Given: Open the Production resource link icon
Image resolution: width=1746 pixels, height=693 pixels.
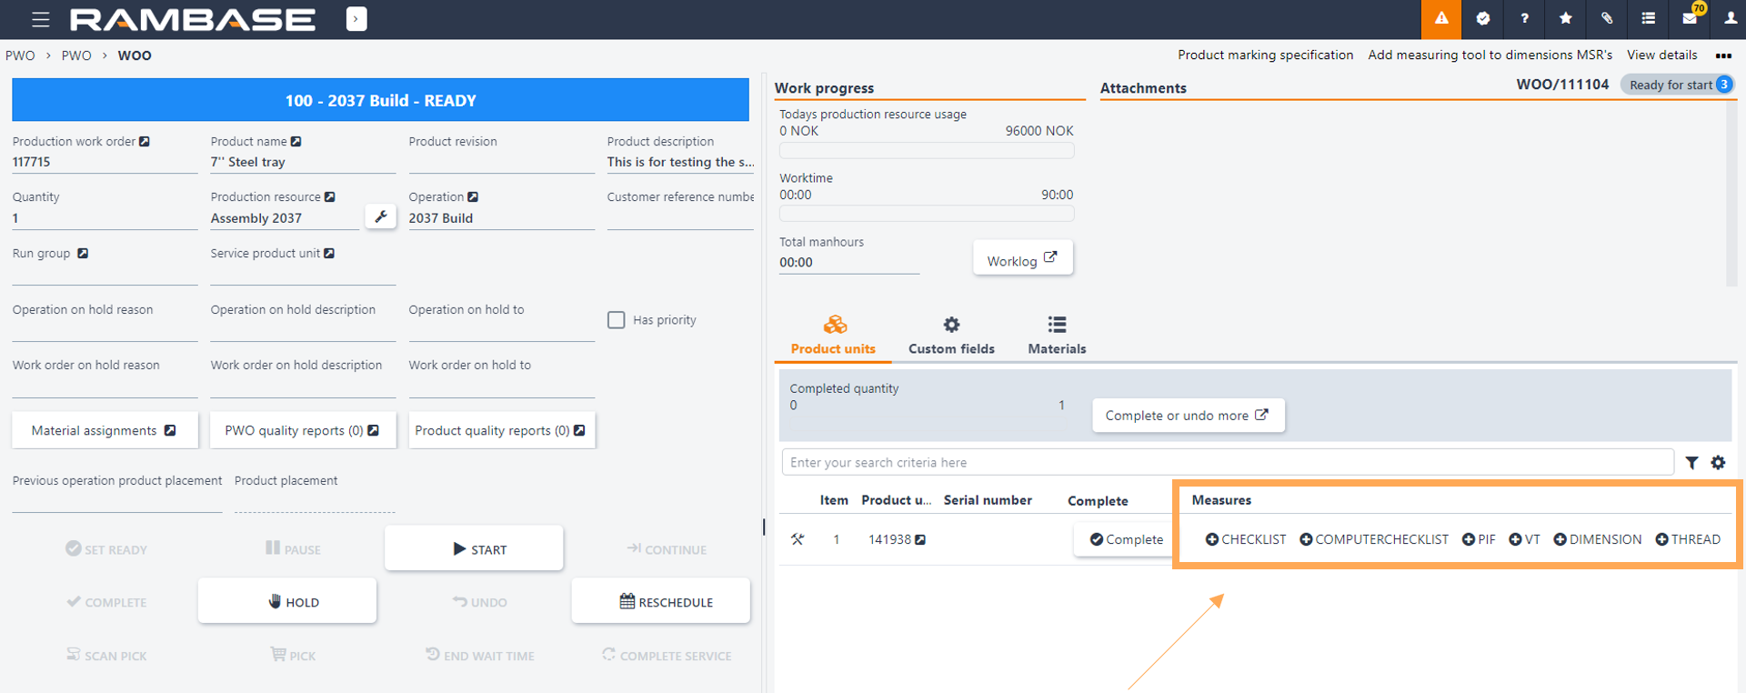Looking at the screenshot, I should pos(330,196).
